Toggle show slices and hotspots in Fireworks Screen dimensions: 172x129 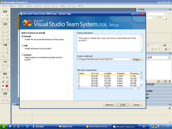7,69
